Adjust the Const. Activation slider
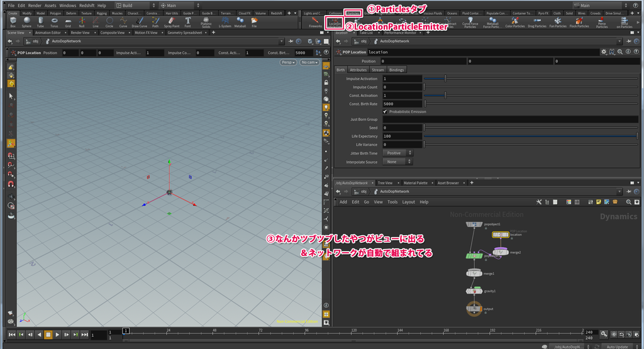Image resolution: width=644 pixels, height=349 pixels. [x=531, y=95]
